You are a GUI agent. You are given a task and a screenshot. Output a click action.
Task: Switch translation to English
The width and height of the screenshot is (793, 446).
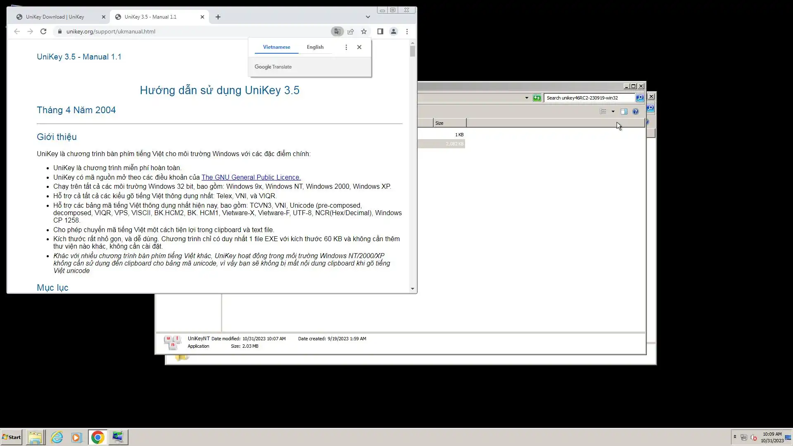point(315,47)
